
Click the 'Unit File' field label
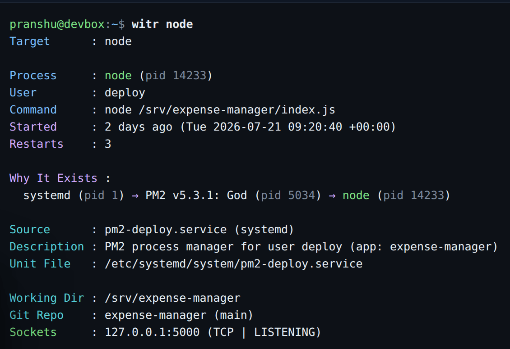click(x=40, y=263)
